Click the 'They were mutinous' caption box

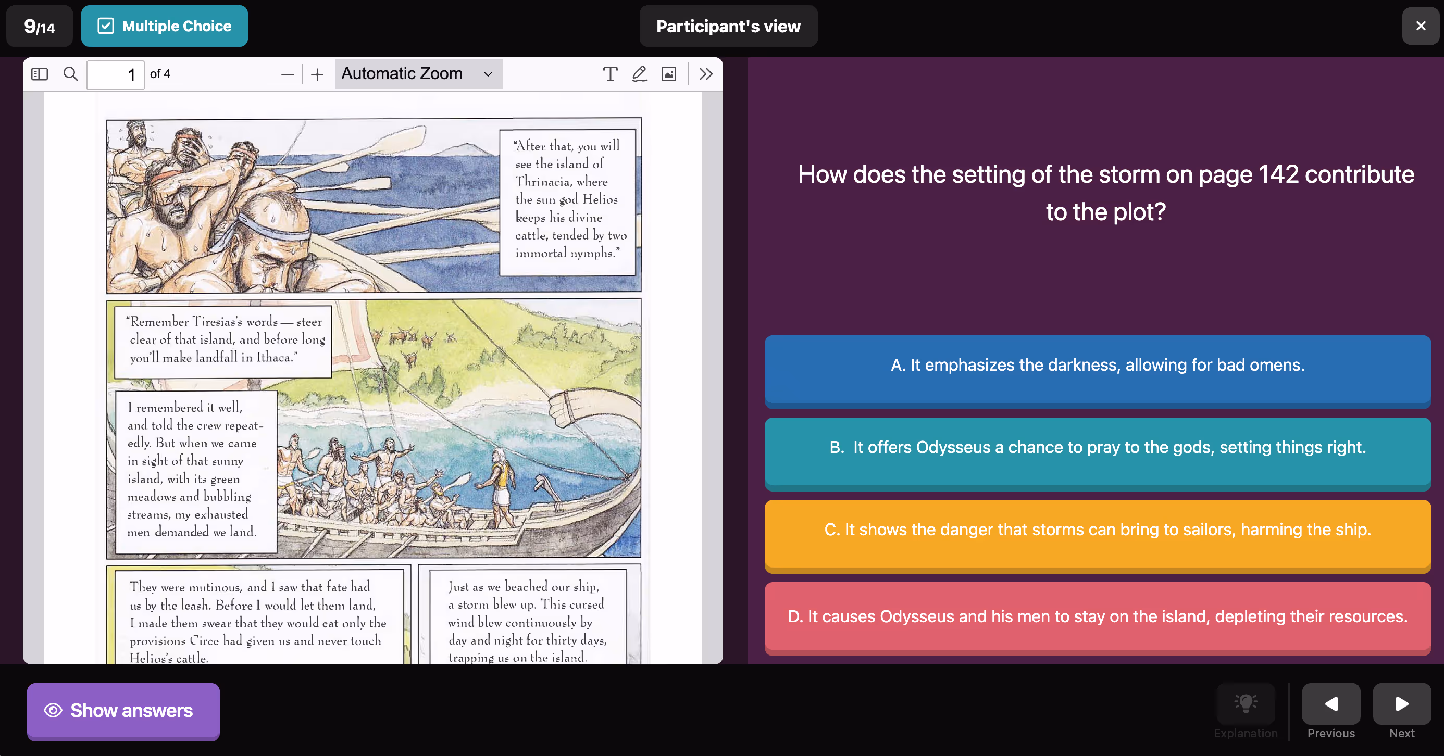(x=259, y=618)
